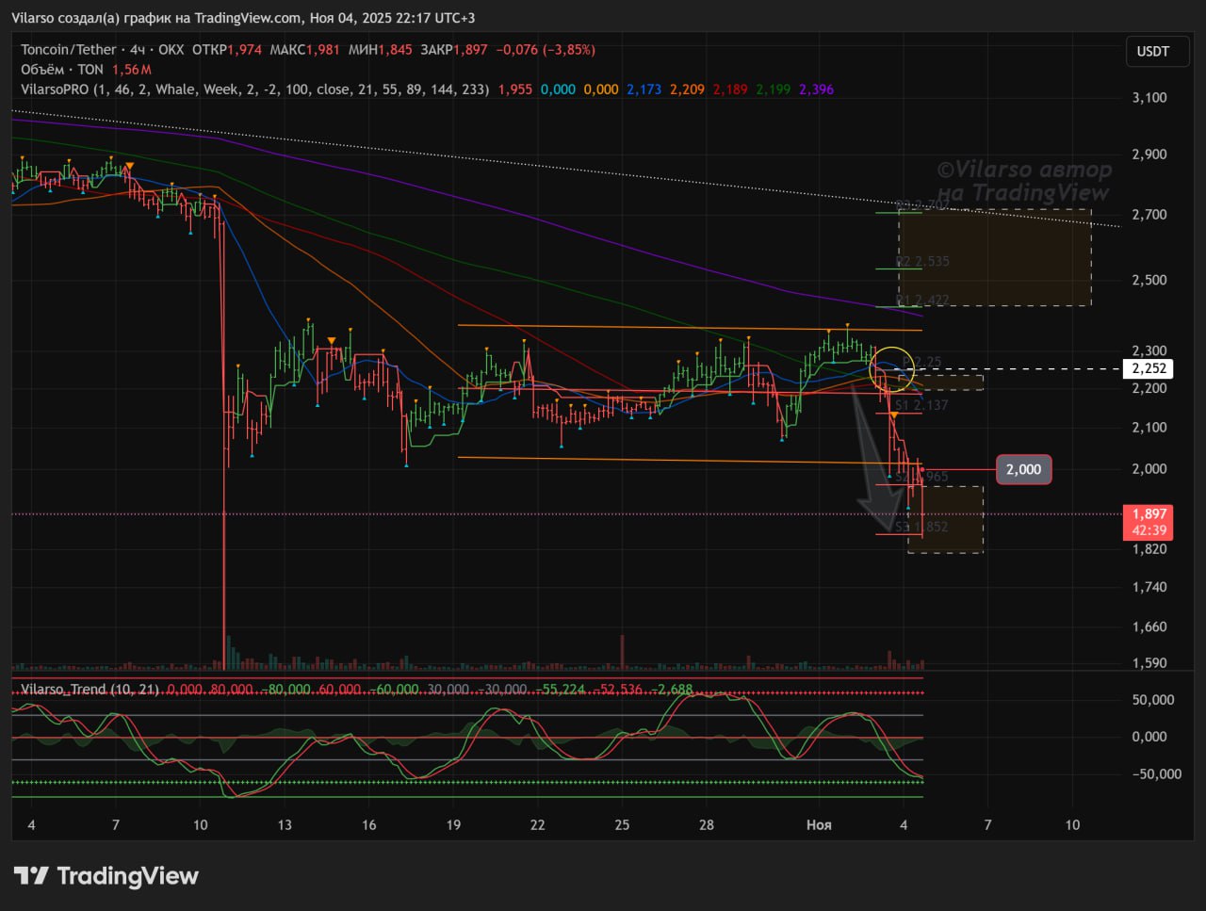The height and width of the screenshot is (911, 1206).
Task: Open the TradingView.com chart header link
Action: (251, 18)
